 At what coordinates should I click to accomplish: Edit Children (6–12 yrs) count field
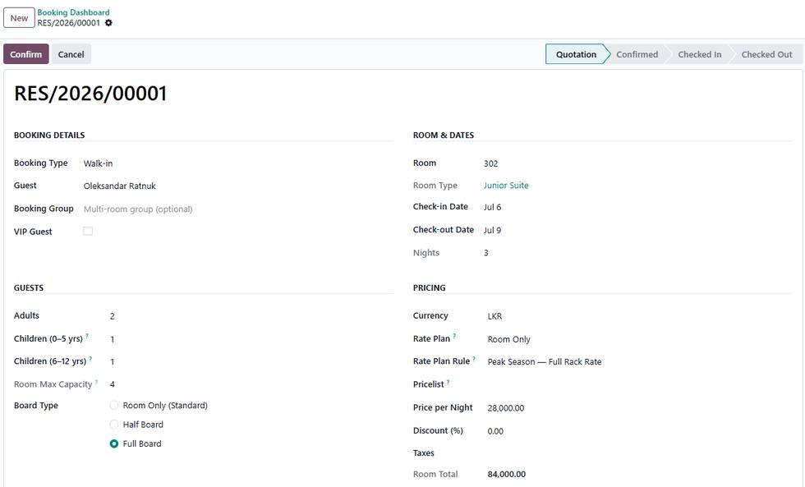coord(251,362)
